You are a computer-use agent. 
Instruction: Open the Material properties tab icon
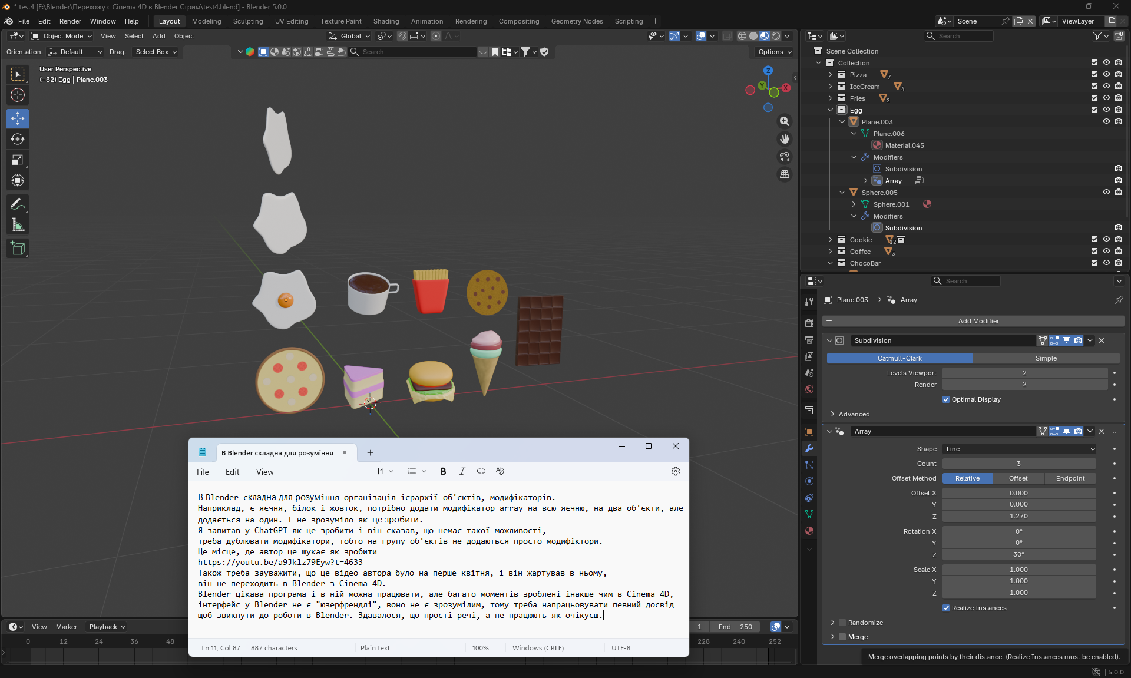(x=809, y=531)
